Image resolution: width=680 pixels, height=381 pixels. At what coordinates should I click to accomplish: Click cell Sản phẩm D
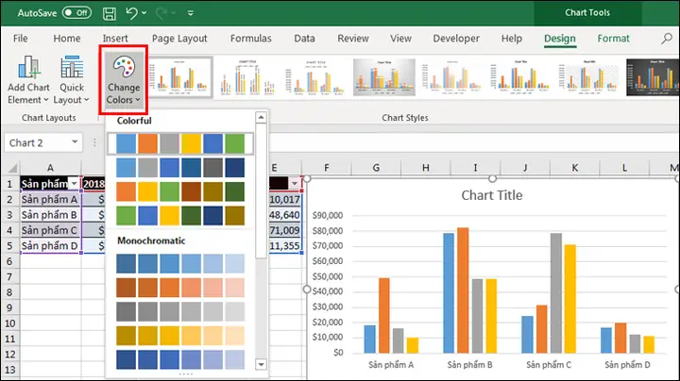click(x=50, y=245)
